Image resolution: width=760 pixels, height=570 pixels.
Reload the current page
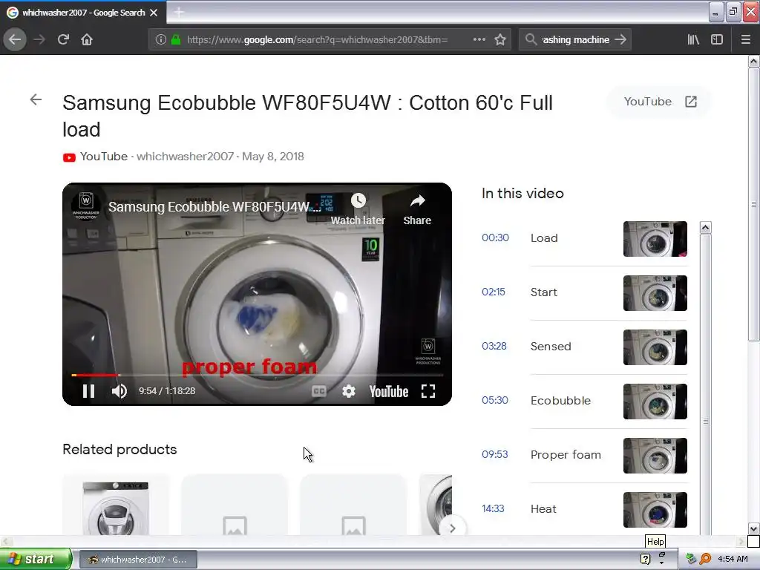coord(63,39)
